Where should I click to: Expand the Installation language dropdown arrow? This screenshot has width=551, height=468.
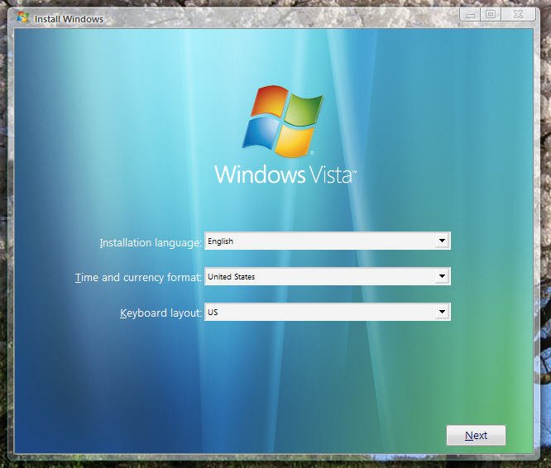click(x=442, y=241)
